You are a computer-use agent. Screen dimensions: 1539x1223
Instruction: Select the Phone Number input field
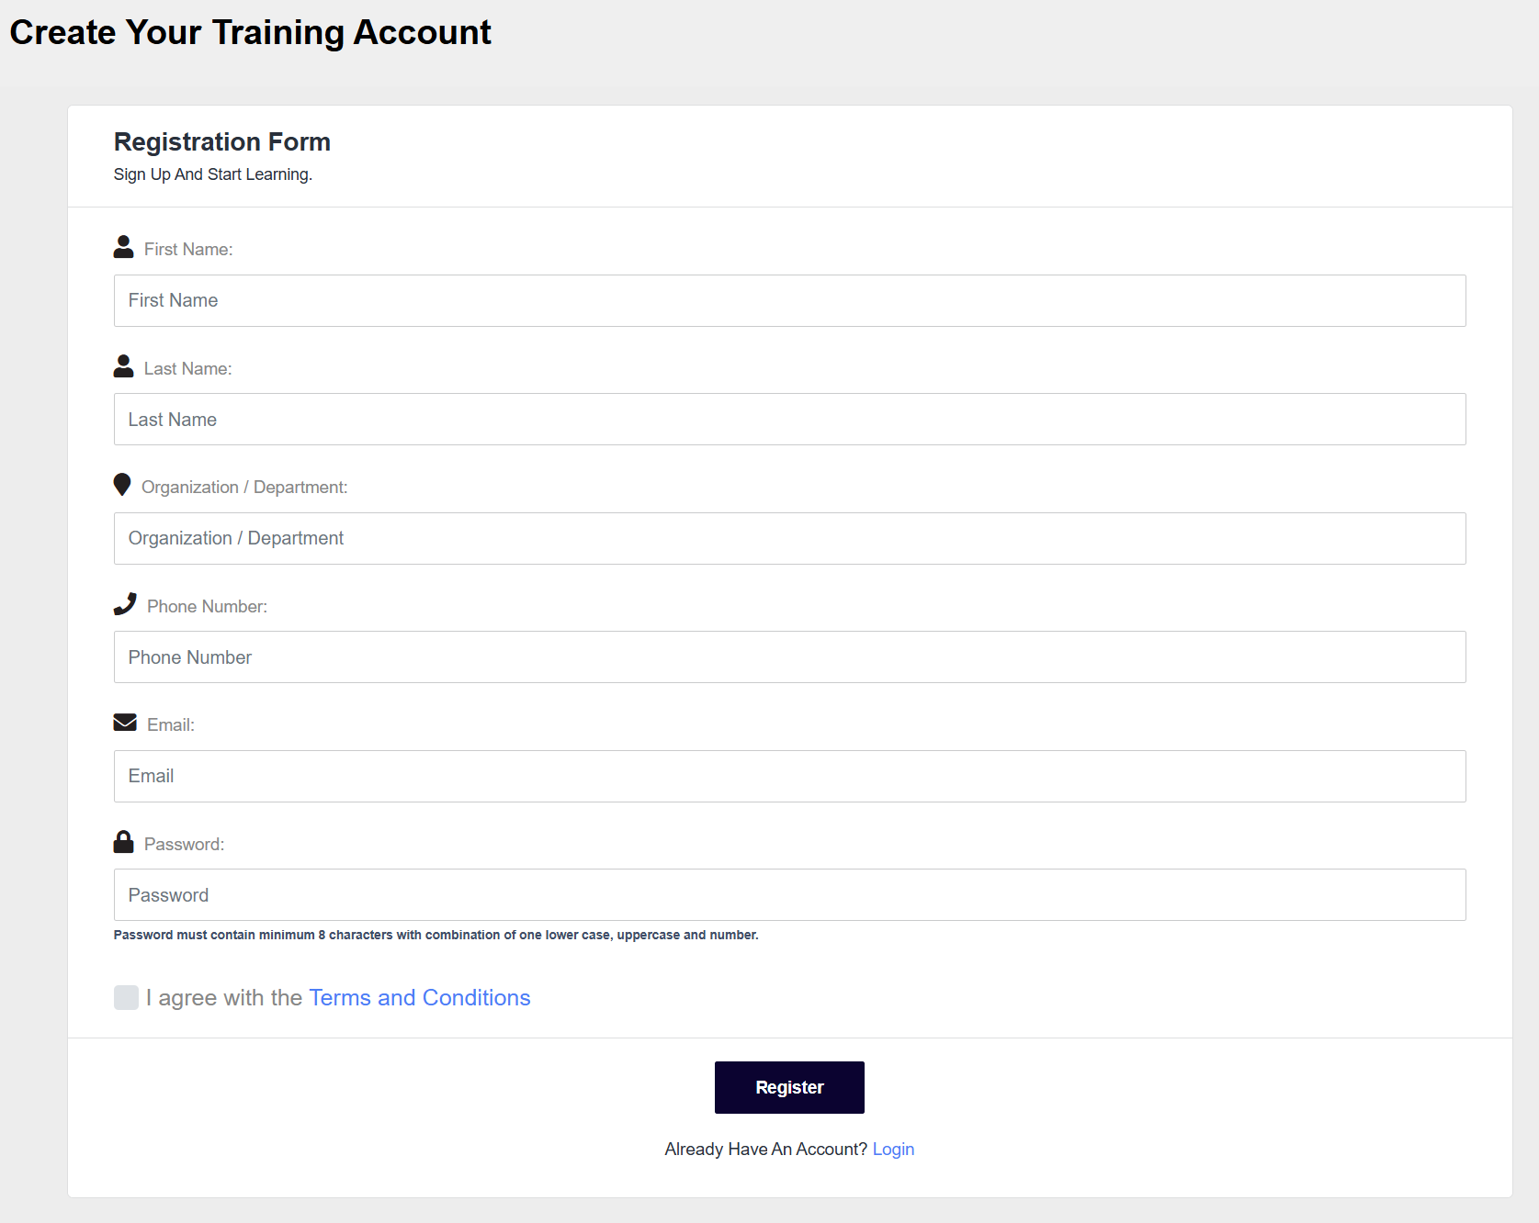click(x=790, y=656)
